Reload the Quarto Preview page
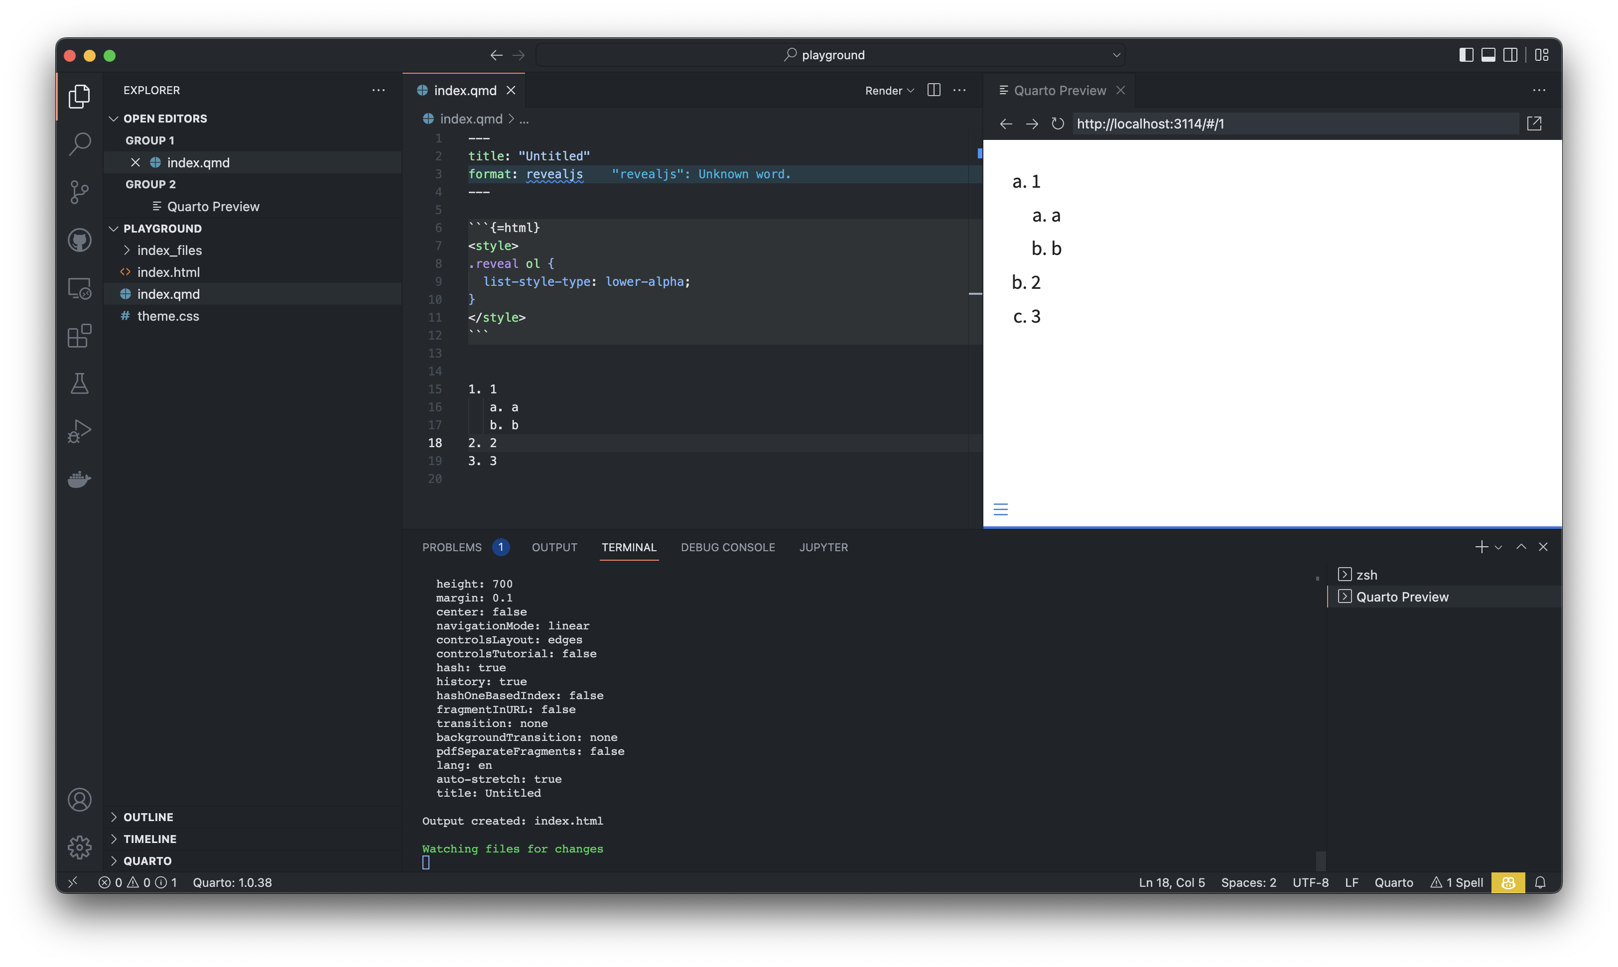This screenshot has width=1618, height=967. click(x=1058, y=124)
